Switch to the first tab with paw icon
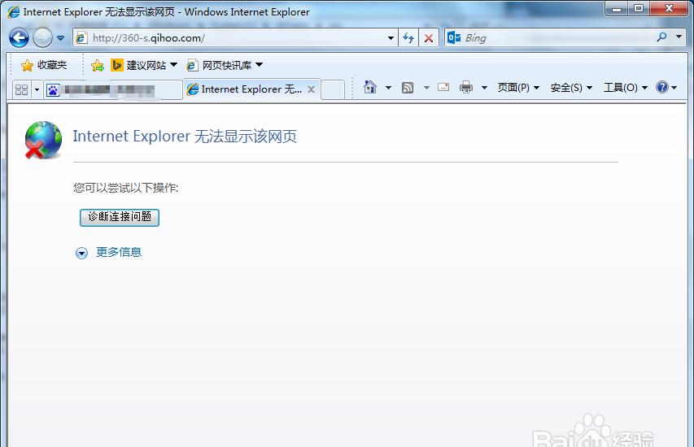This screenshot has width=694, height=447. click(112, 89)
